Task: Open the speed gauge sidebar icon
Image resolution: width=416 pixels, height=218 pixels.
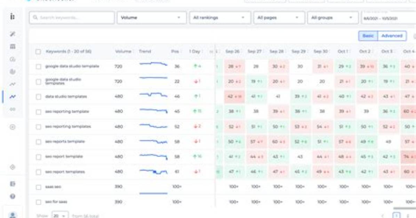Action: (x=13, y=59)
